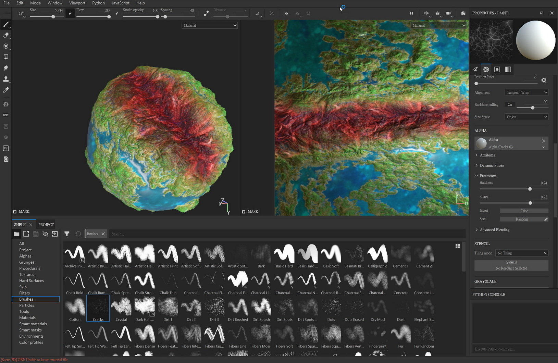Select the Clone stamp tool

click(5, 79)
